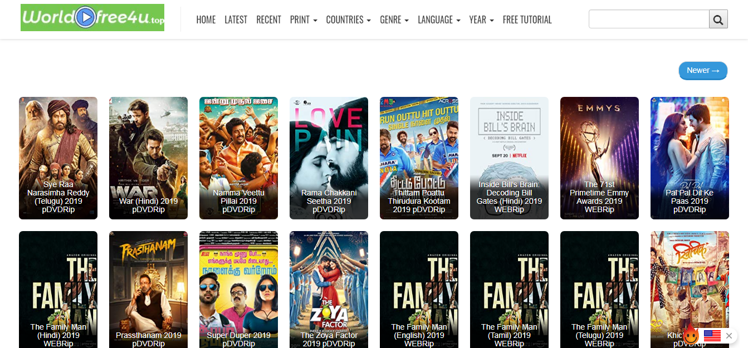Open The 71st Primetime Emmy Awards poster

pyautogui.click(x=599, y=158)
